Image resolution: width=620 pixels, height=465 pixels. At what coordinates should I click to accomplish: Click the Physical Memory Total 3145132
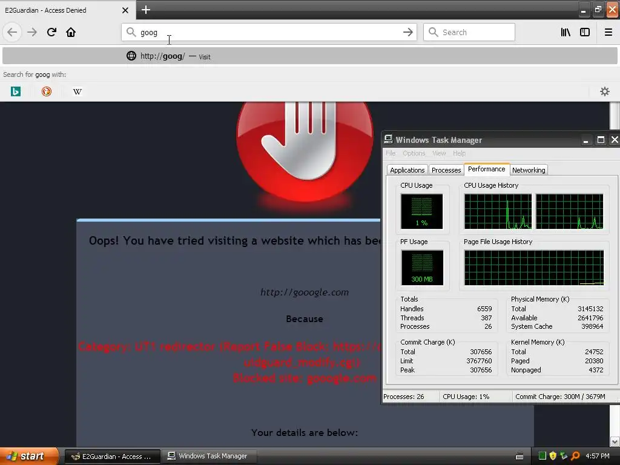click(590, 309)
